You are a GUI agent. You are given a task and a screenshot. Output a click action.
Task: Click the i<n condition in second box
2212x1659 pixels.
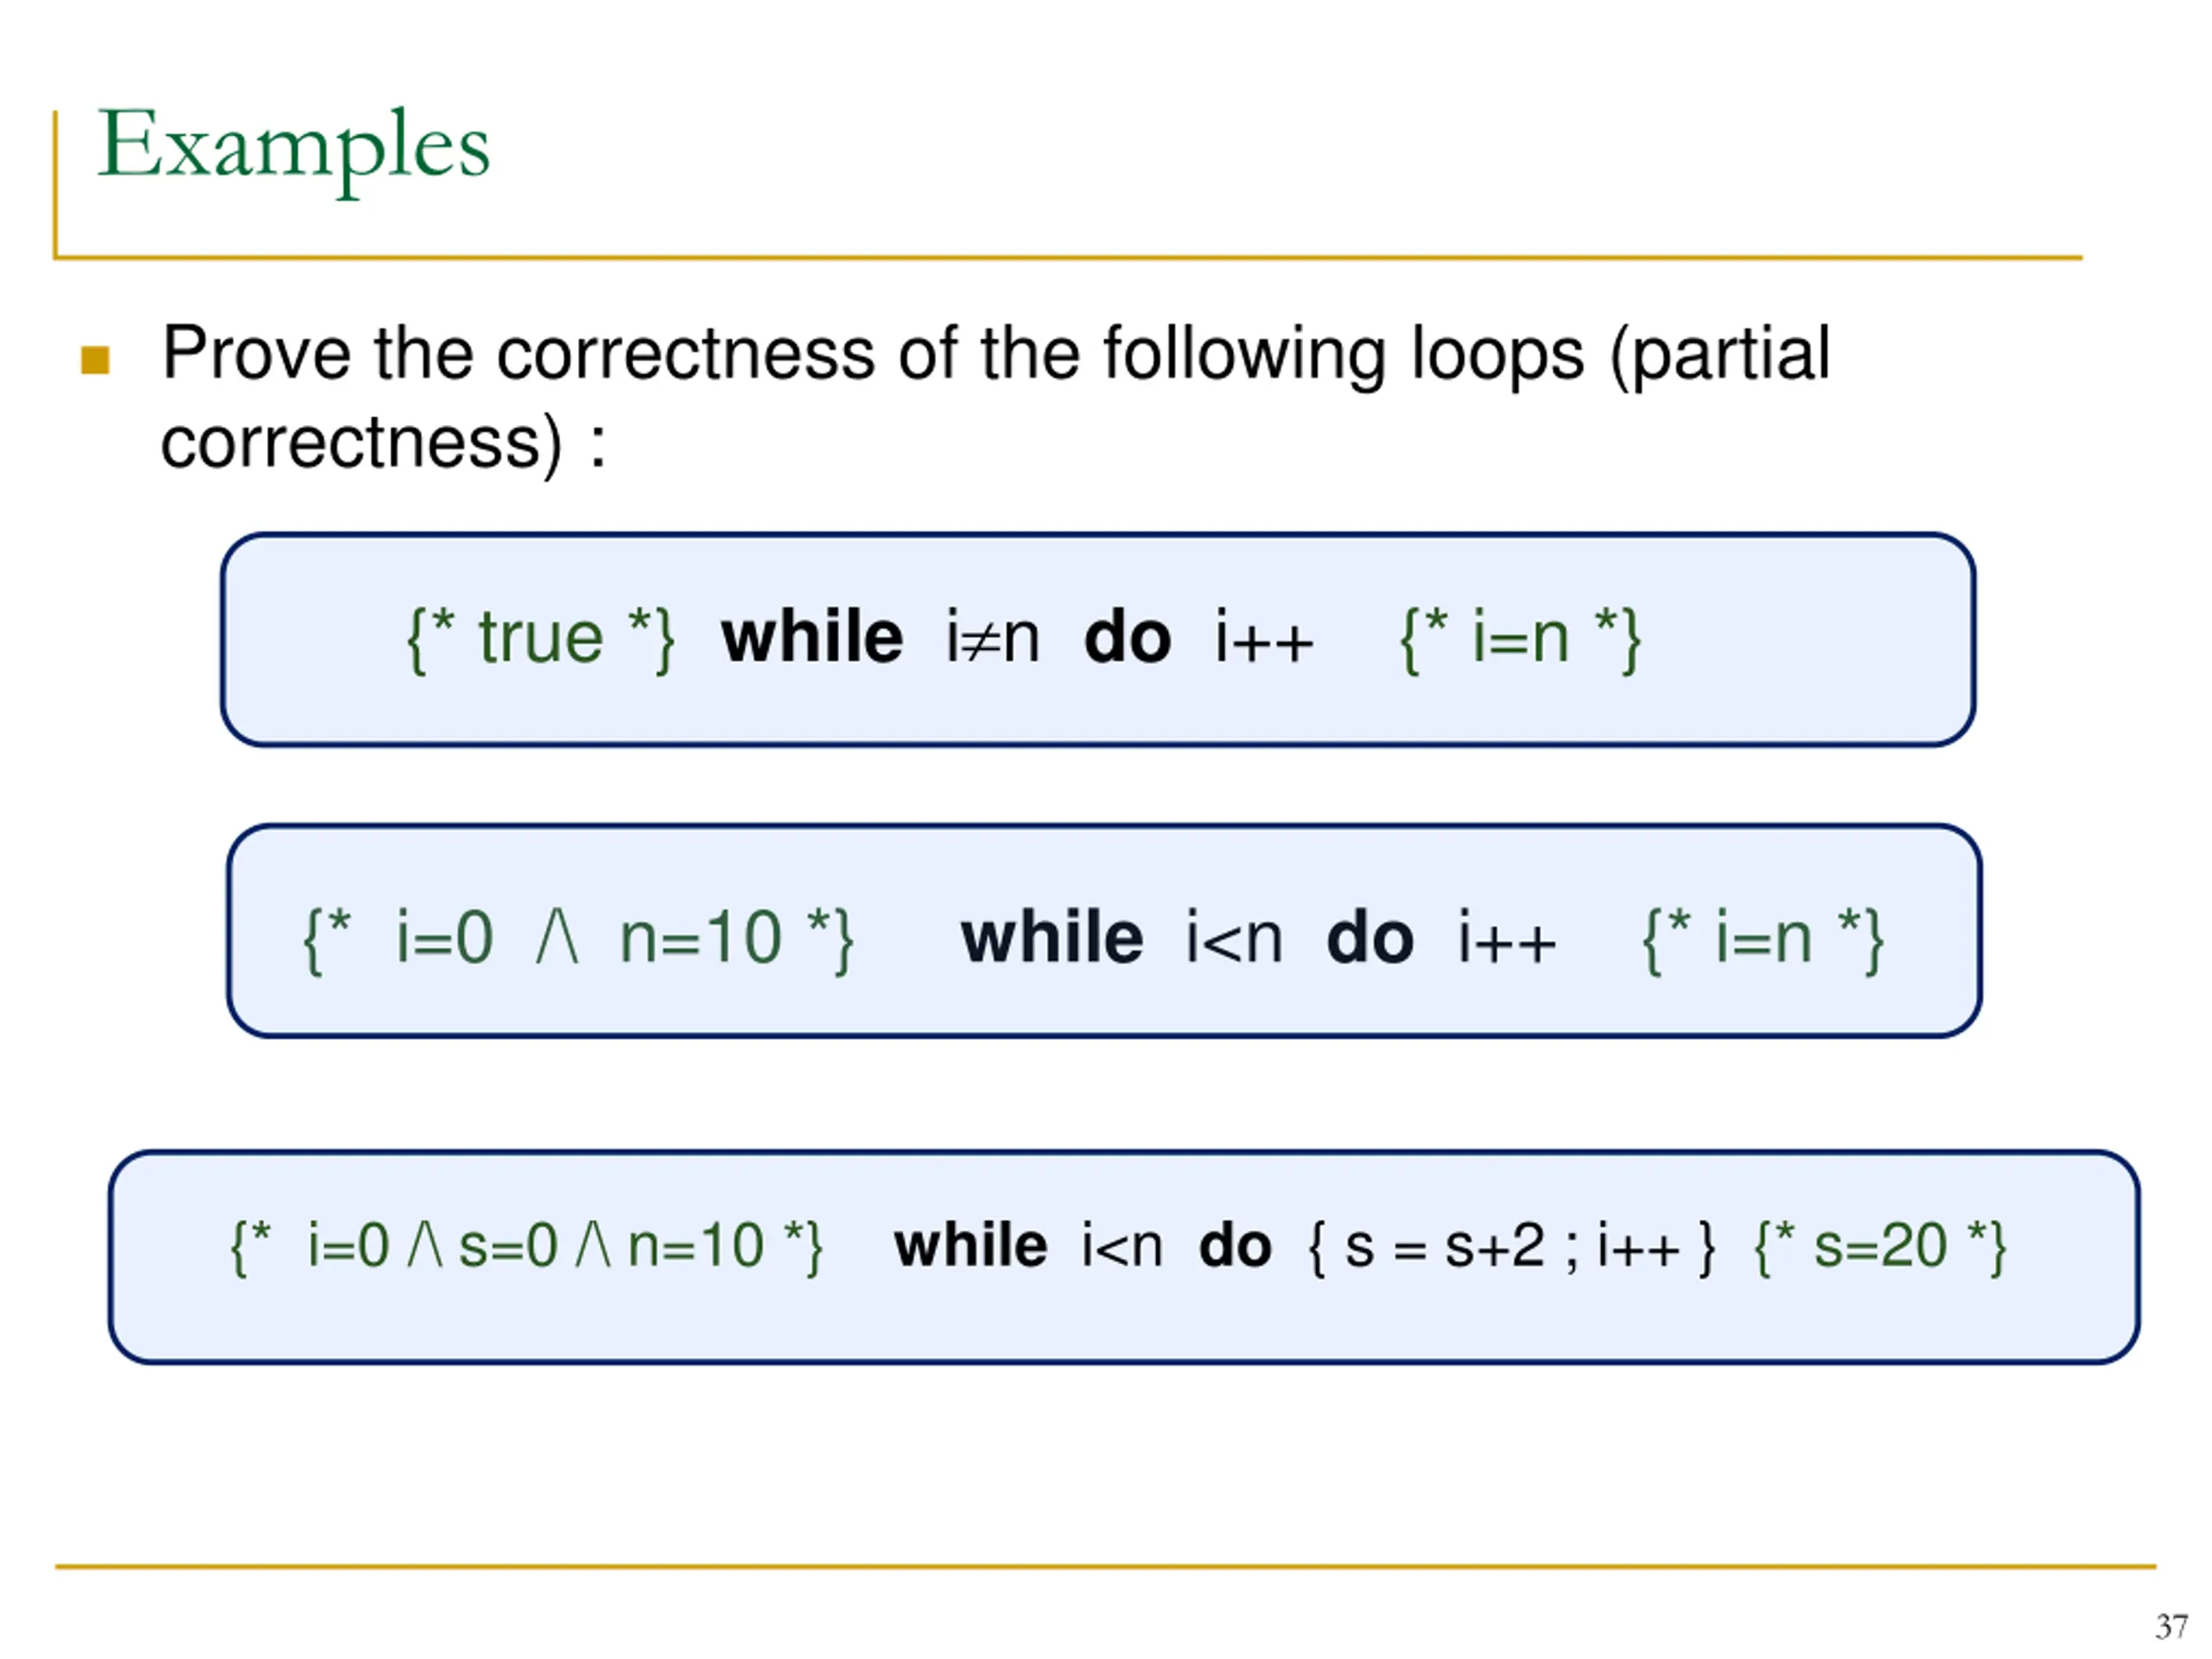[1234, 939]
